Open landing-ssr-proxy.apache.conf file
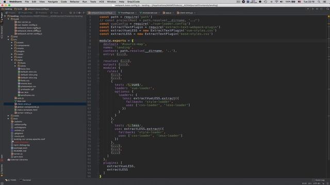Image resolution: width=330 pixels, height=185 pixels. (28, 139)
